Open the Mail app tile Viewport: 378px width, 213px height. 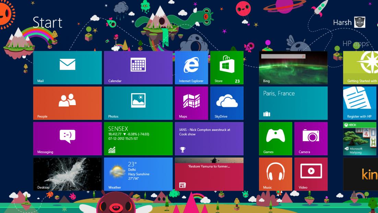click(x=68, y=68)
